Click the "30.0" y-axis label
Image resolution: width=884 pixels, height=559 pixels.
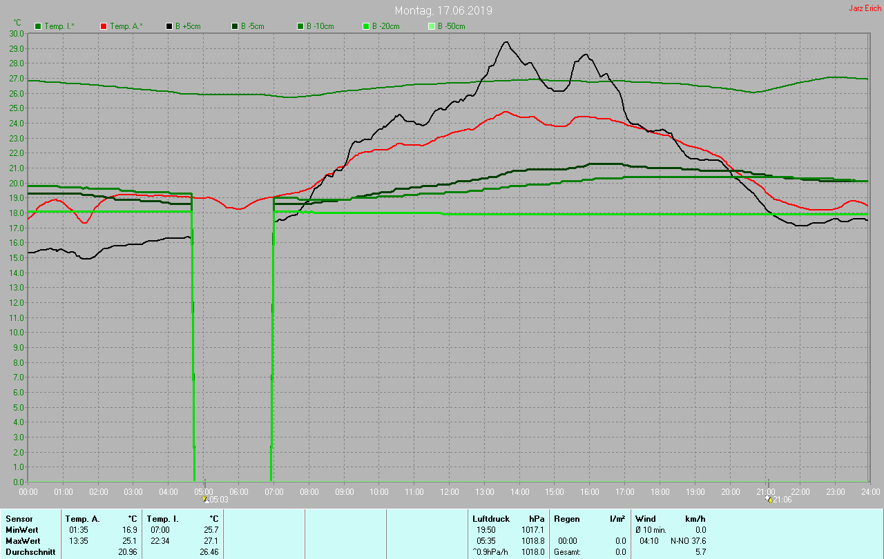[x=17, y=33]
